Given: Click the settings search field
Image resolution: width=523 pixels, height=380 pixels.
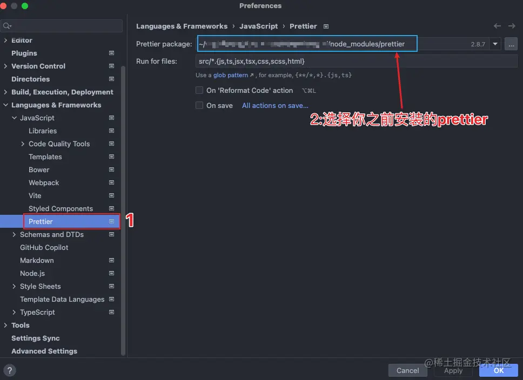Looking at the screenshot, I should click(x=62, y=26).
